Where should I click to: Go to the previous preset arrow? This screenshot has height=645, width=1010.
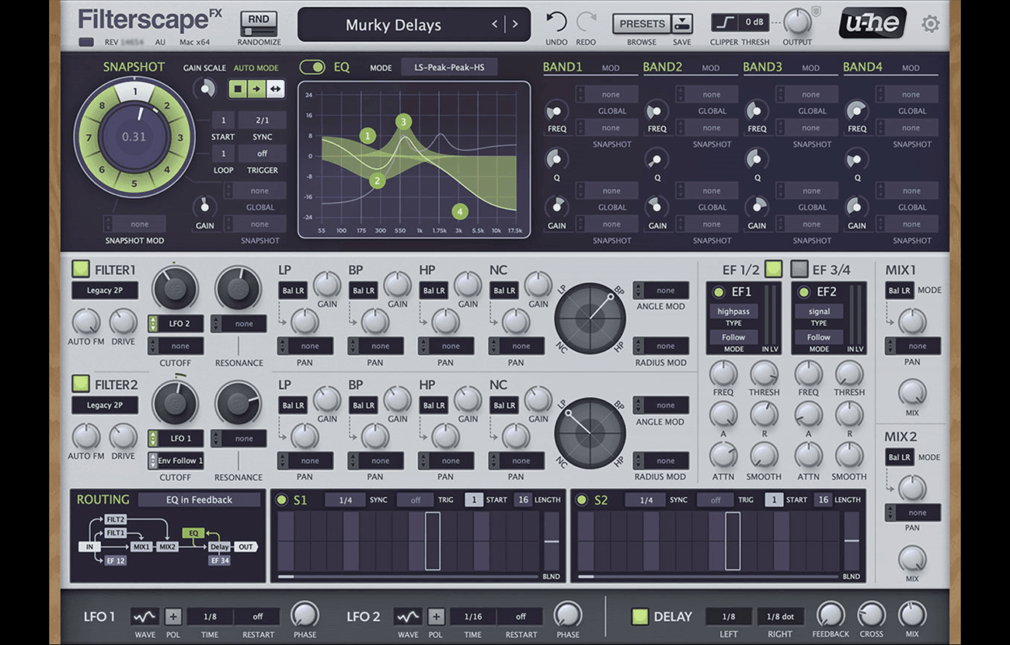tap(494, 24)
